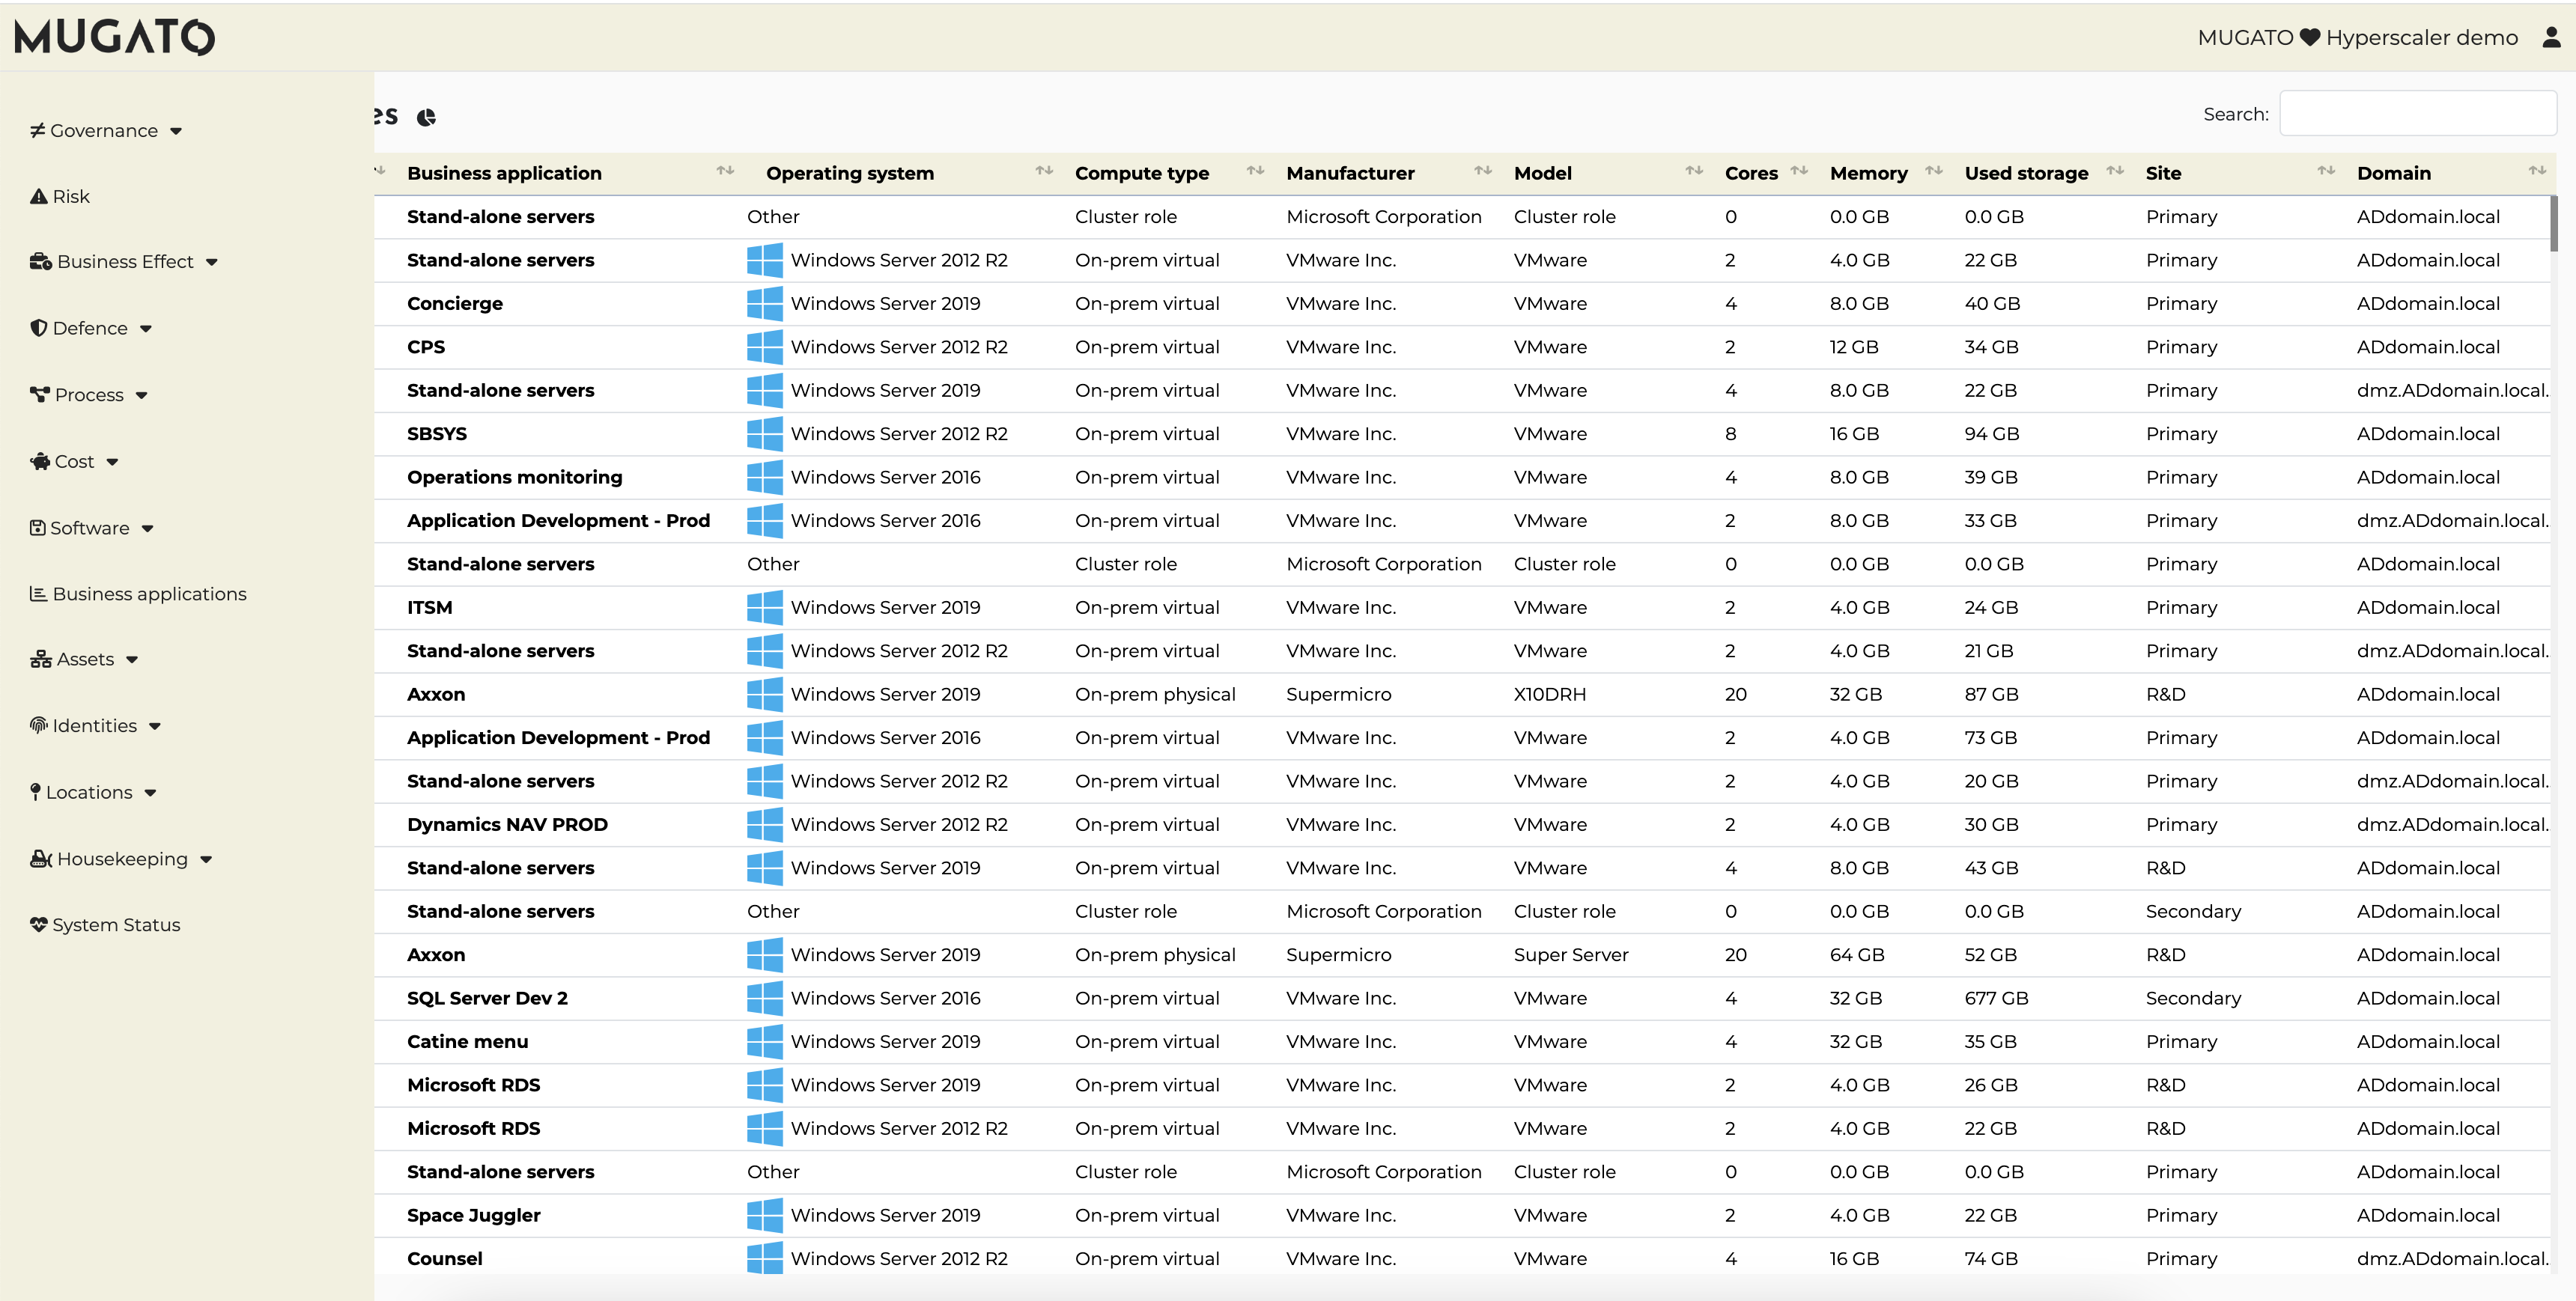Expand the Defence menu
This screenshot has width=2576, height=1301.
pos(146,329)
